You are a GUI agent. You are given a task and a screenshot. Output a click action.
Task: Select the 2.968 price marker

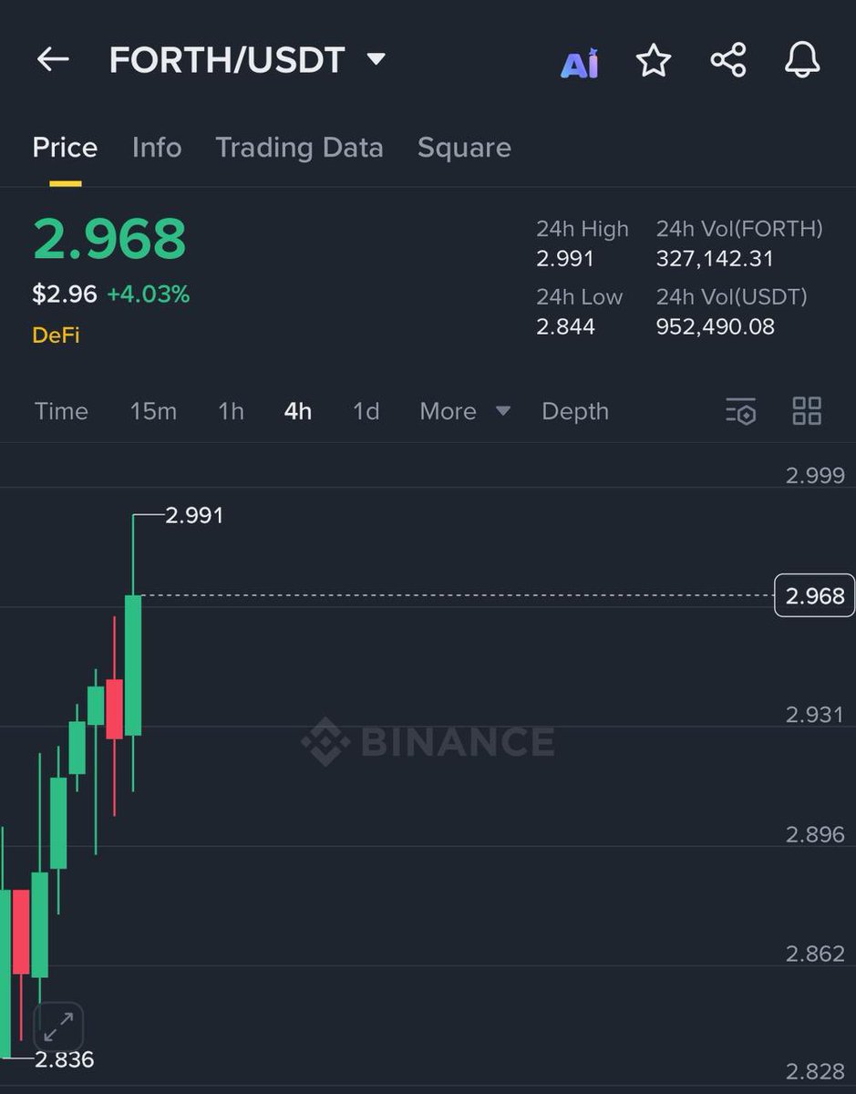tap(814, 595)
